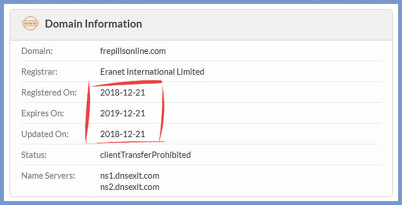Screen dimensions: 402x205
Task: Click the Registrar: field label
Action: (x=39, y=72)
